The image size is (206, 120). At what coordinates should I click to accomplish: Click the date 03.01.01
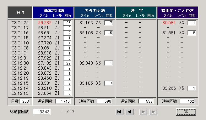click(20, 53)
